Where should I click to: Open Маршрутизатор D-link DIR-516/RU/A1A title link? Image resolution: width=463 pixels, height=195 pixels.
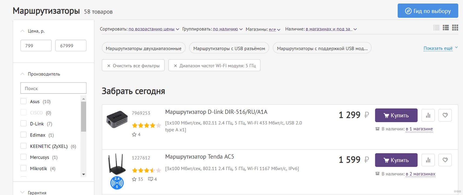click(x=216, y=112)
